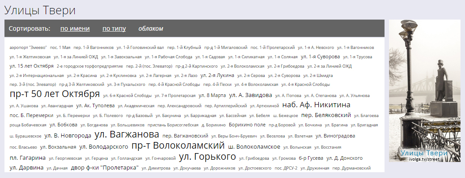Open the пр-д 1-й Мигаловский link
This screenshot has width=465, height=178.
click(226, 48)
